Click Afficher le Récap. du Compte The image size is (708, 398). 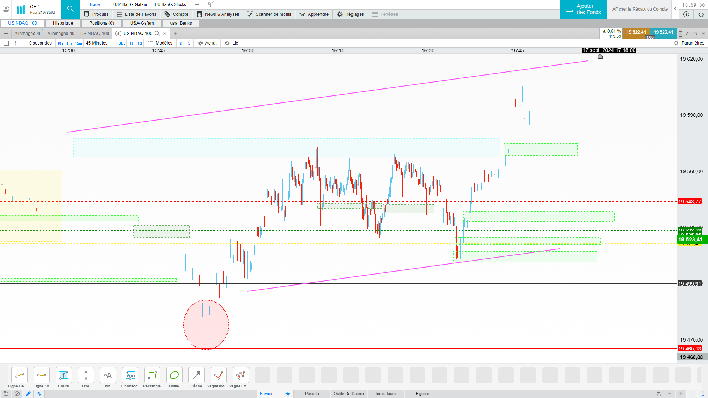640,9
